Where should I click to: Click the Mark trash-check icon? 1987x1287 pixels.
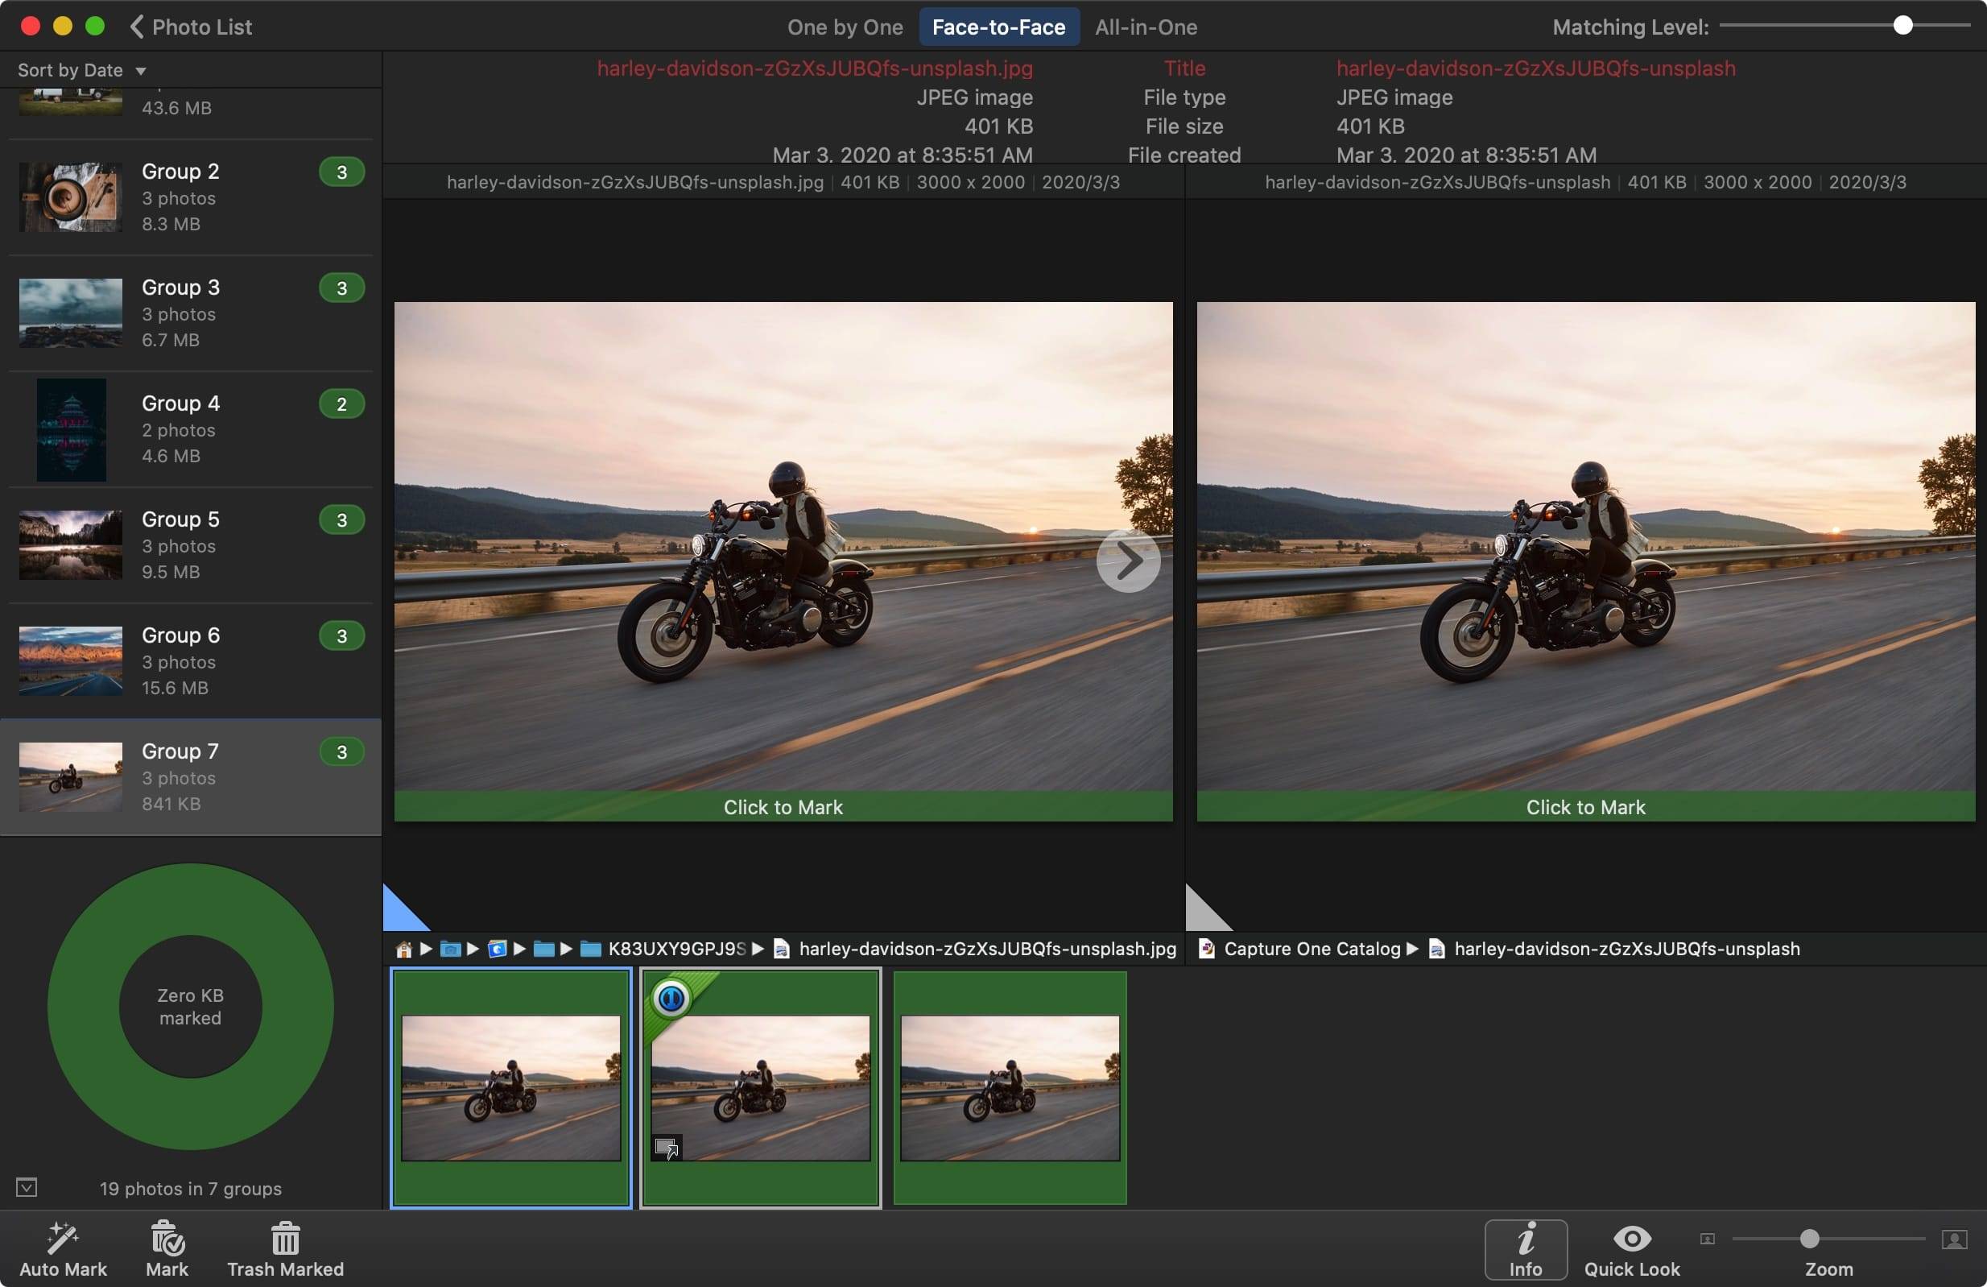[x=167, y=1238]
